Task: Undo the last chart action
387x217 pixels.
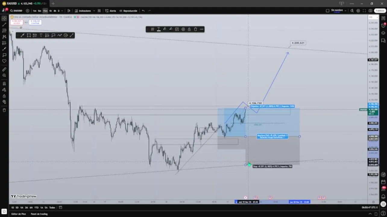Action: click(143, 11)
